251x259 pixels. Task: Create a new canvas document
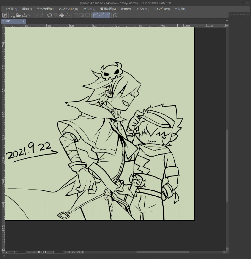click(13, 15)
